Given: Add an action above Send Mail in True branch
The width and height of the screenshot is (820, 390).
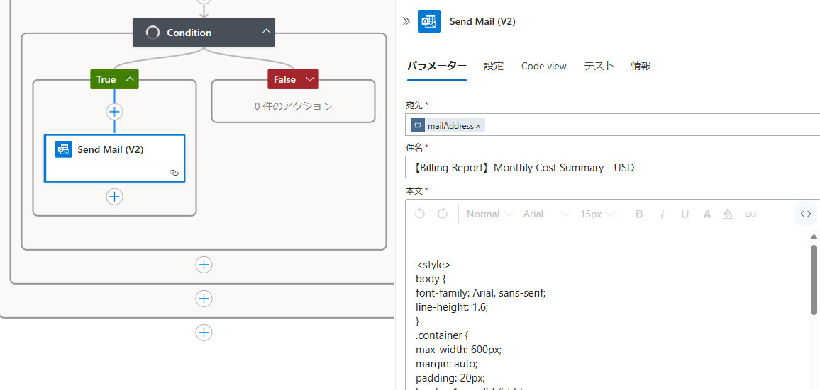Looking at the screenshot, I should tap(114, 112).
